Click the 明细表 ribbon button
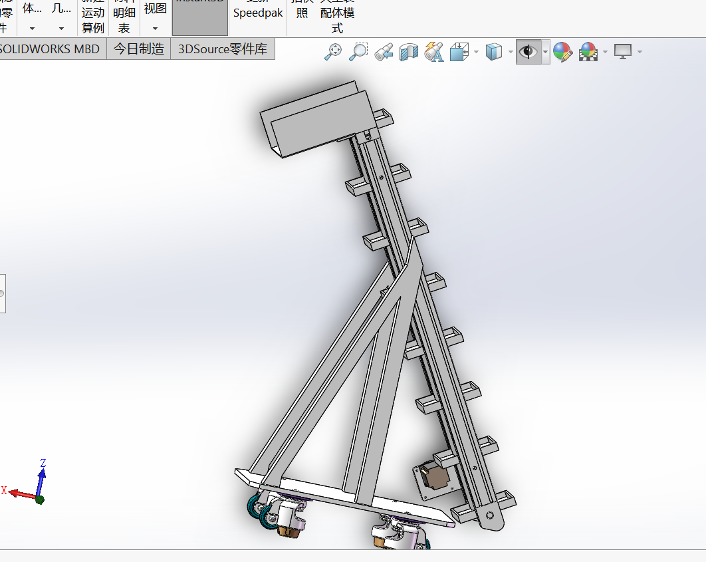Image resolution: width=706 pixels, height=562 pixels. click(x=124, y=17)
